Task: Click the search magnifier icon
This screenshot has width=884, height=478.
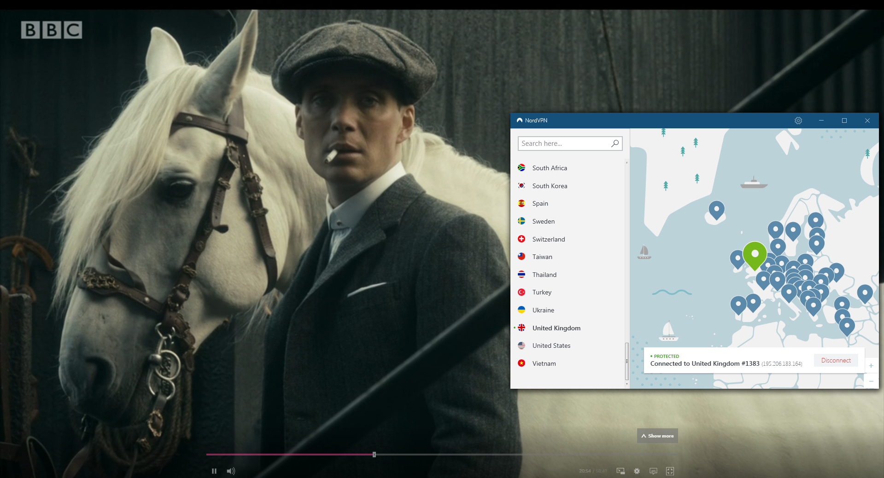Action: click(x=615, y=144)
